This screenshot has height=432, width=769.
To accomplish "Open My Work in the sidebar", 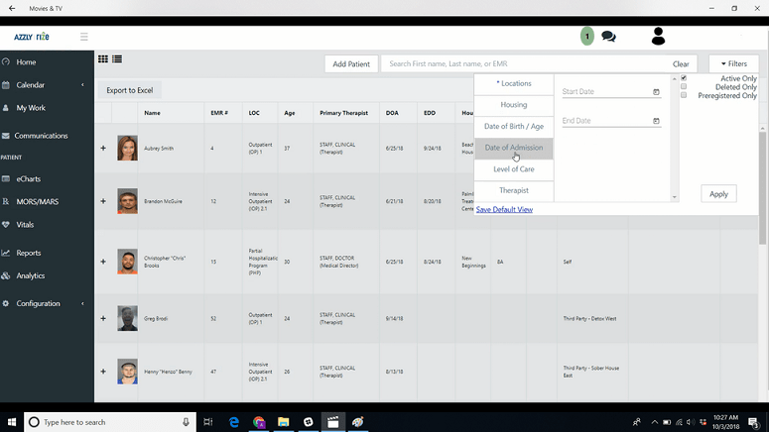I will pos(31,108).
